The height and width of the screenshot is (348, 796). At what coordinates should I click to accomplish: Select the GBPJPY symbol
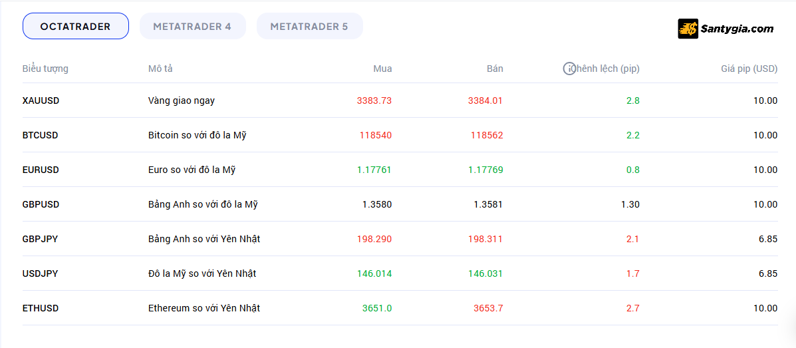click(x=40, y=239)
